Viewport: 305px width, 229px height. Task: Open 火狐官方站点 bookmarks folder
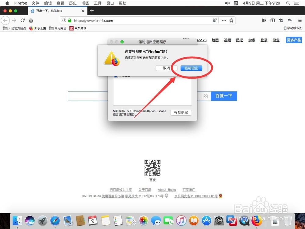[15, 28]
